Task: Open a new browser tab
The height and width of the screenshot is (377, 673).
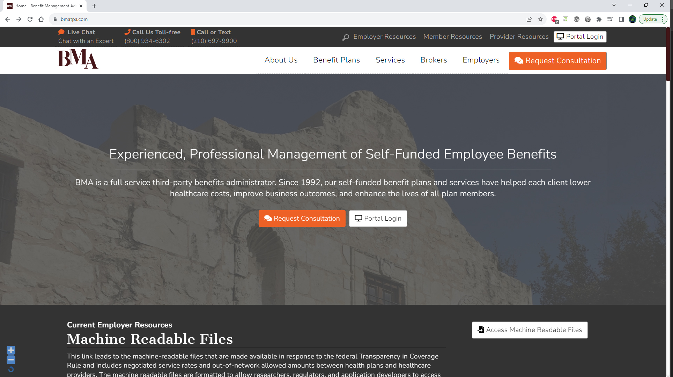Action: tap(94, 6)
